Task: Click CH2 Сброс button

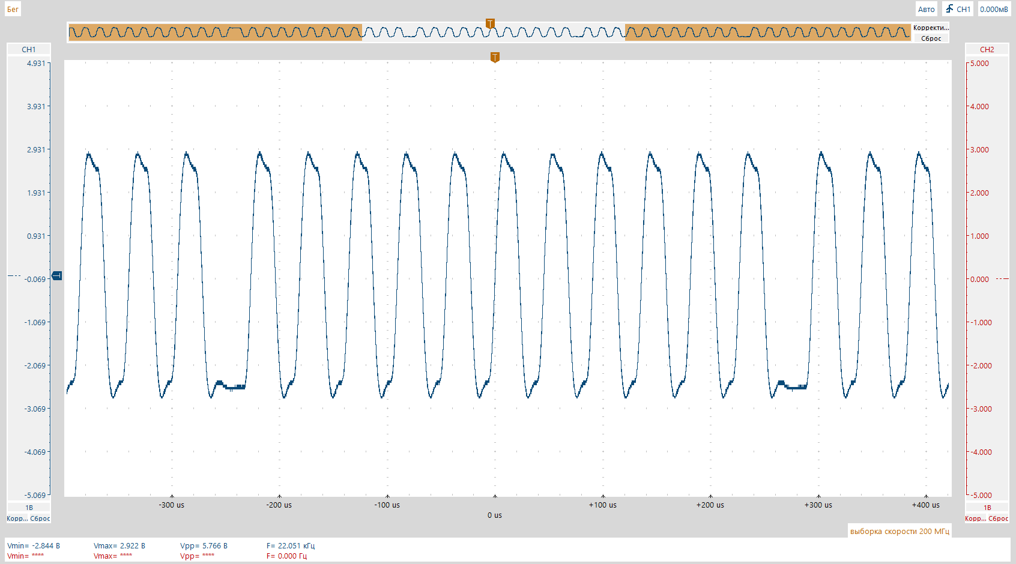Action: click(x=999, y=518)
